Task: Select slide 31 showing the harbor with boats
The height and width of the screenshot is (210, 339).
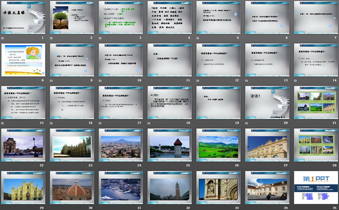Action: (121, 187)
